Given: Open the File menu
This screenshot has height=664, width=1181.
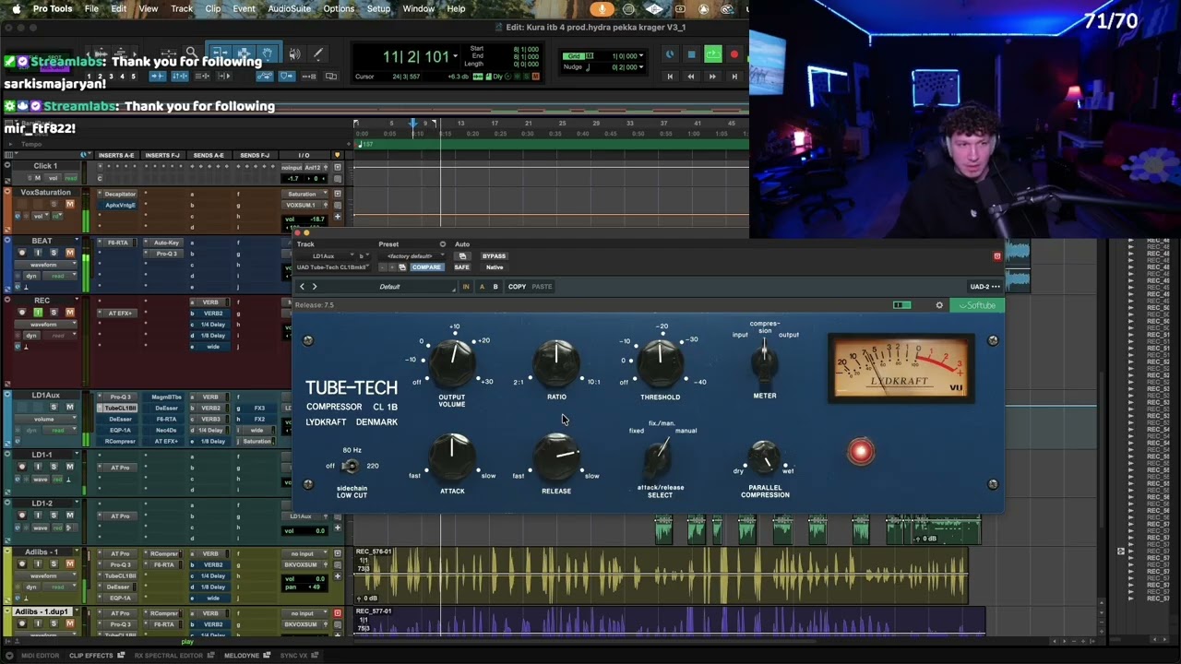Looking at the screenshot, I should [x=91, y=9].
